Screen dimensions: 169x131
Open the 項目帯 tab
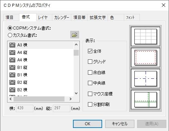pyautogui.click(x=79, y=18)
